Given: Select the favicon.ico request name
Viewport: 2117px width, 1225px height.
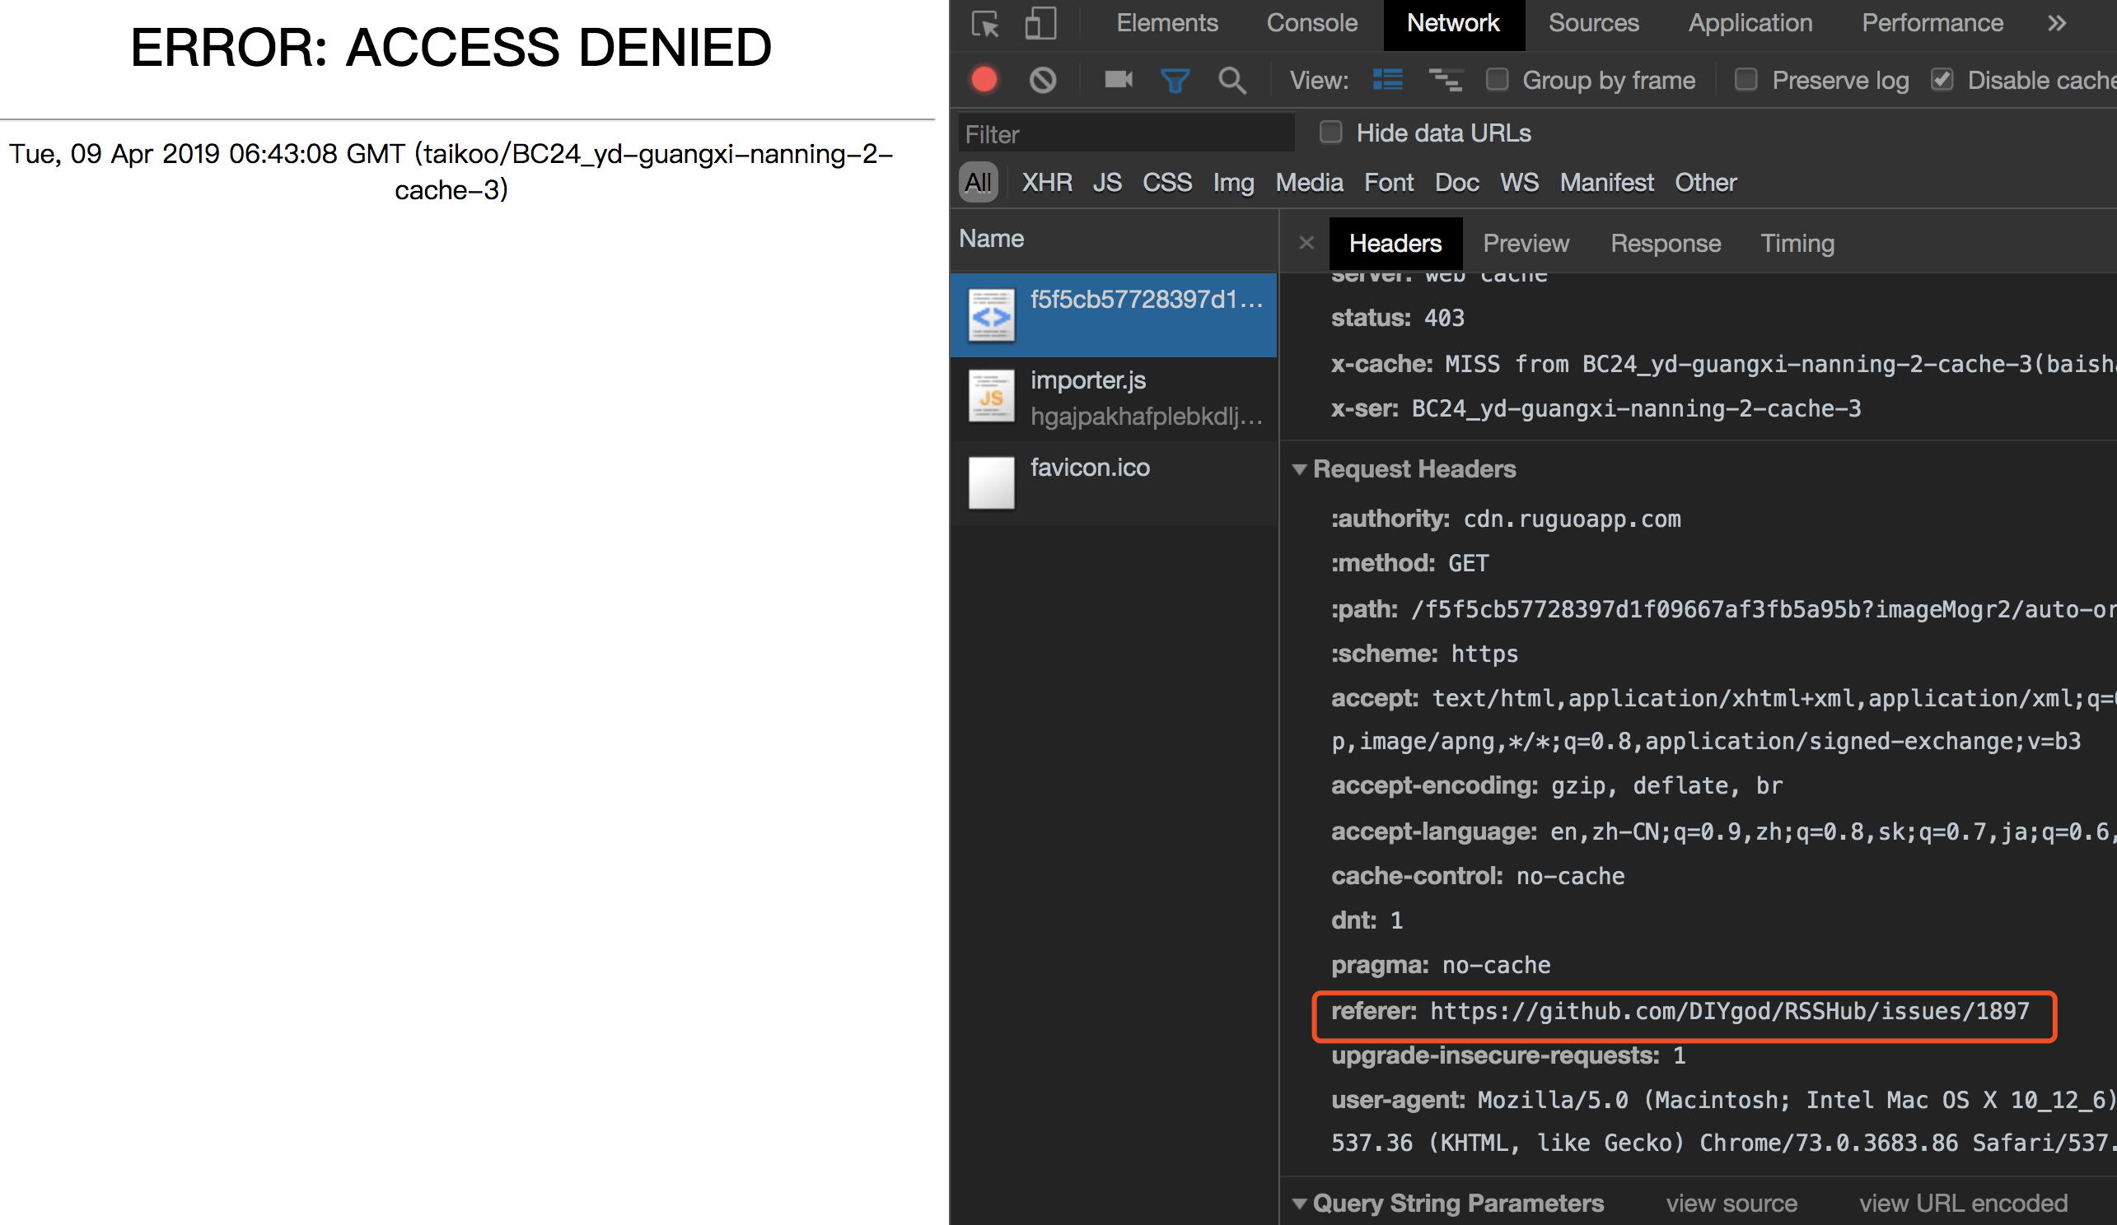Looking at the screenshot, I should coord(1090,468).
